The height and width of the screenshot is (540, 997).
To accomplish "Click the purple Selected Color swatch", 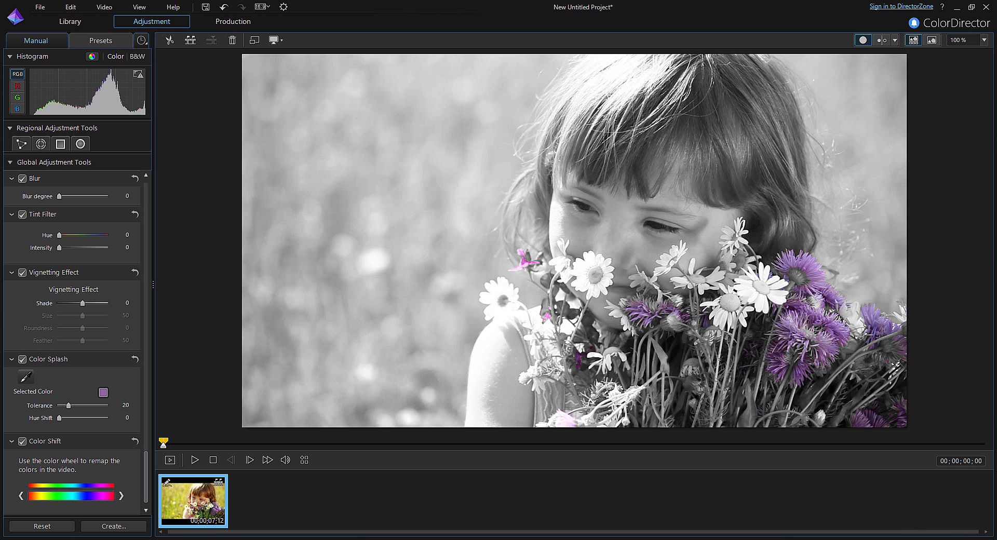I will (103, 392).
